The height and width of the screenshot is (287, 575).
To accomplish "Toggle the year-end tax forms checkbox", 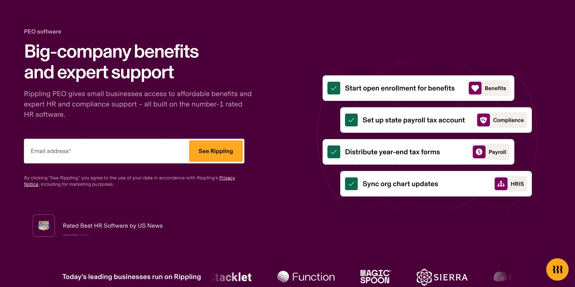I will [x=334, y=152].
